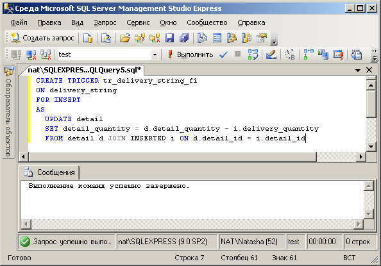Screen dimensions: 381x266
Task: Click the Design query in editor icon
Action: click(271, 54)
